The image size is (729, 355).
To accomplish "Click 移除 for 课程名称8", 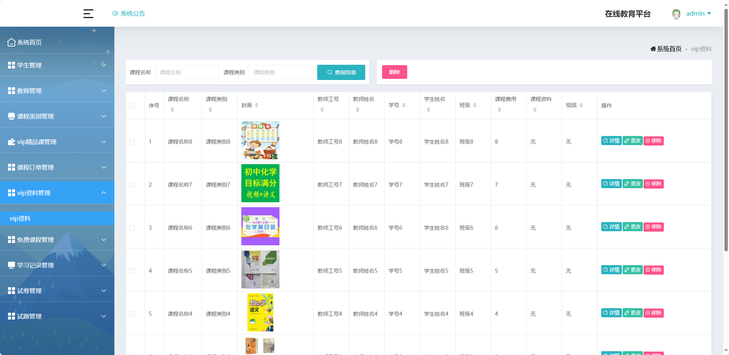I will pos(654,141).
